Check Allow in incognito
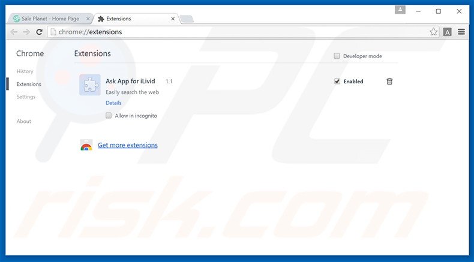 109,116
